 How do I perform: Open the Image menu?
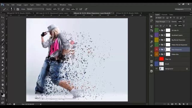[x=19, y=5]
